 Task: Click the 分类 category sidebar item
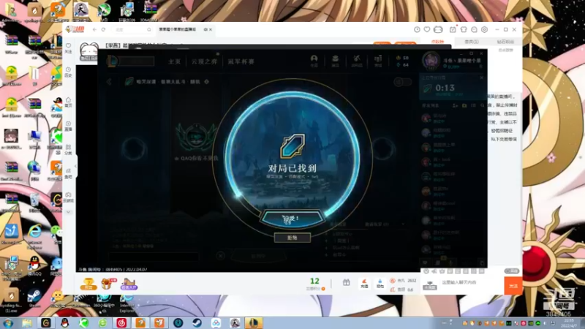click(68, 150)
